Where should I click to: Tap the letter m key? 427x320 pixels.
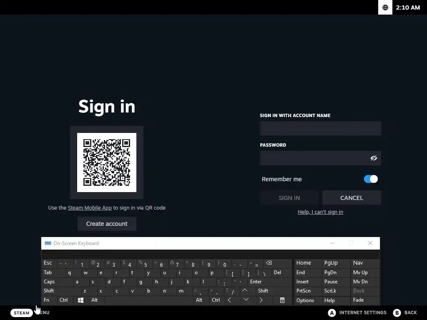click(x=184, y=291)
